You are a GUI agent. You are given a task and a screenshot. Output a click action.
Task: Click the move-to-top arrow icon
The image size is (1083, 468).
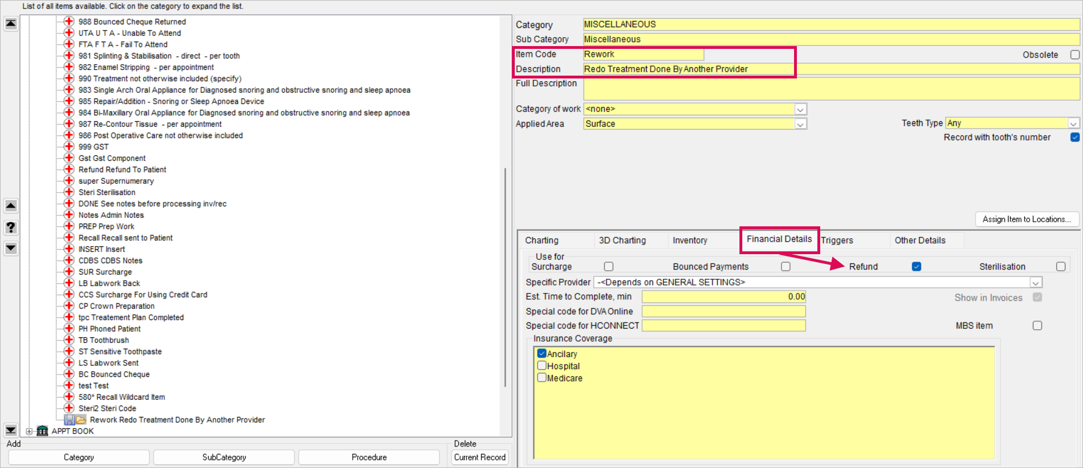[x=11, y=24]
